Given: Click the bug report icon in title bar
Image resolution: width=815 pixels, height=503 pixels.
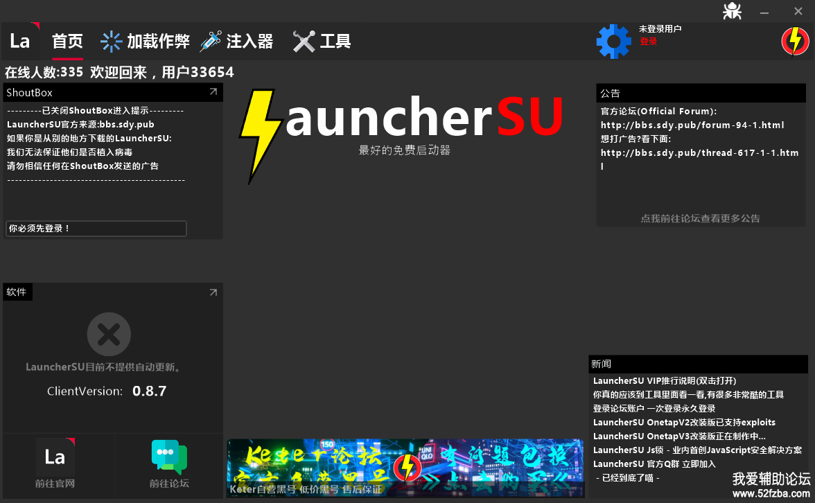Looking at the screenshot, I should click(x=733, y=11).
